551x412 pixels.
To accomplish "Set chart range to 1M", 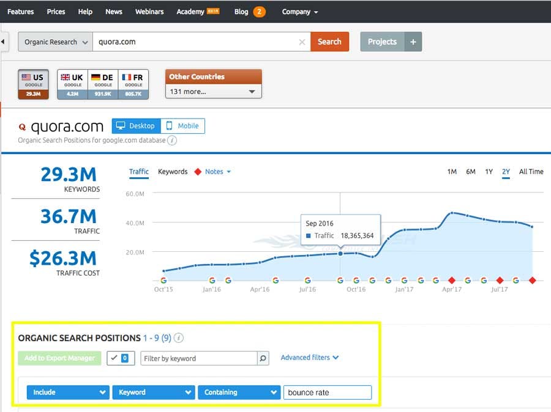I will 452,172.
